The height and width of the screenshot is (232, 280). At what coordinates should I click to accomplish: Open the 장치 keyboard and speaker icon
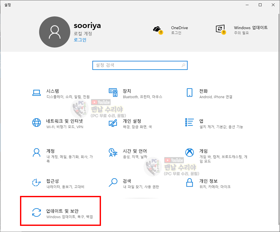(x=113, y=92)
